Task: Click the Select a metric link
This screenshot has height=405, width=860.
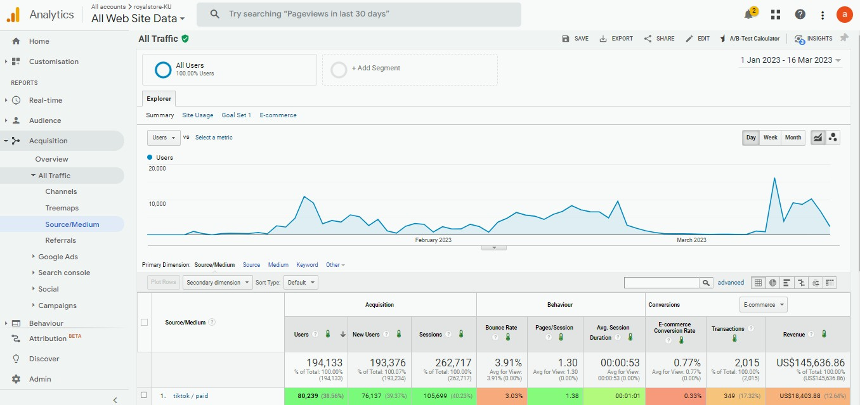Action: pos(214,138)
